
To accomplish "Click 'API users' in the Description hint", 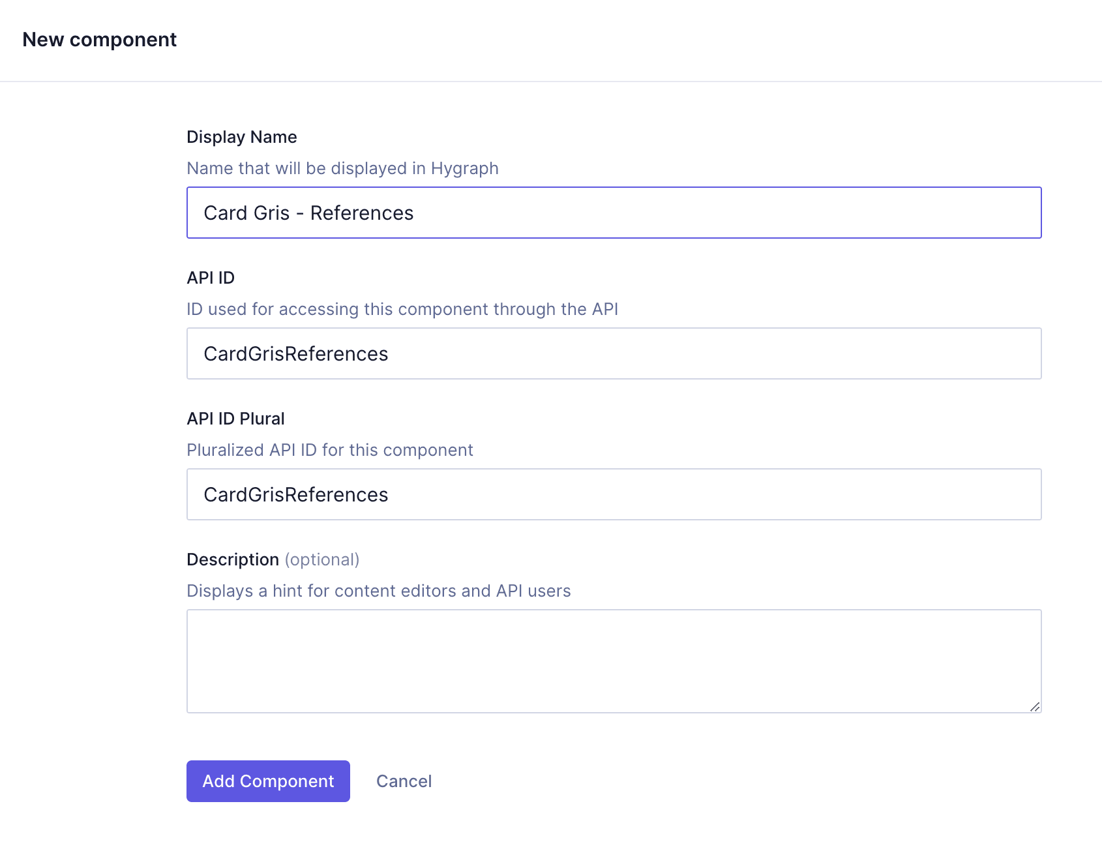I will pos(533,591).
